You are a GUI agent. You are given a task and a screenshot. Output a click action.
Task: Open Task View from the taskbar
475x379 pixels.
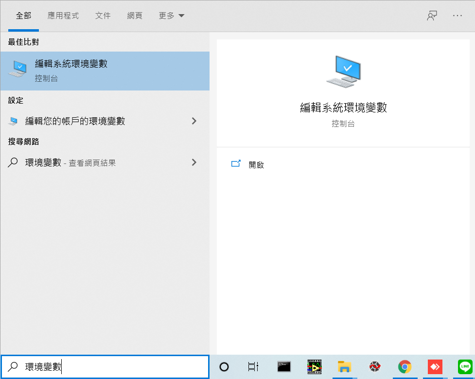(x=253, y=366)
